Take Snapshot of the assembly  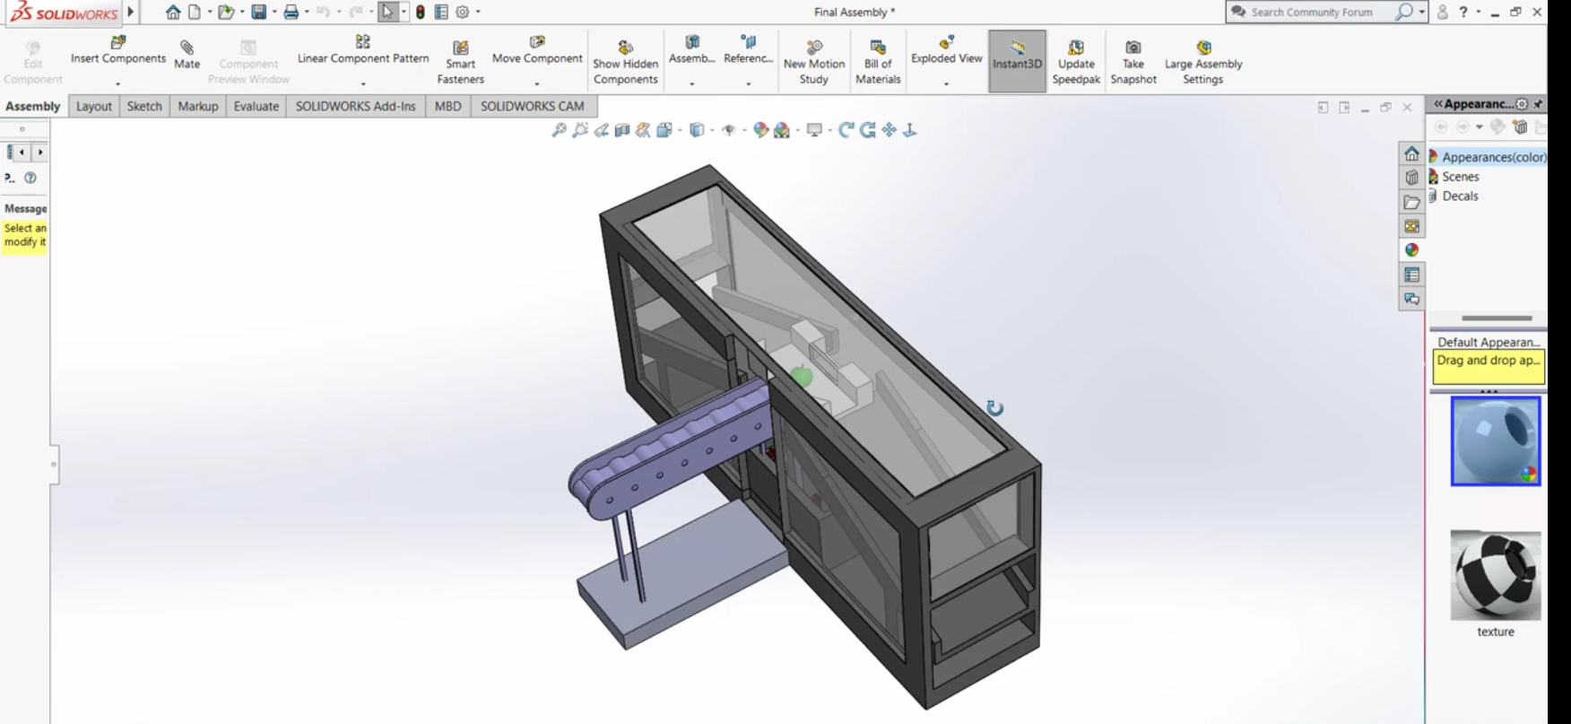[1133, 62]
